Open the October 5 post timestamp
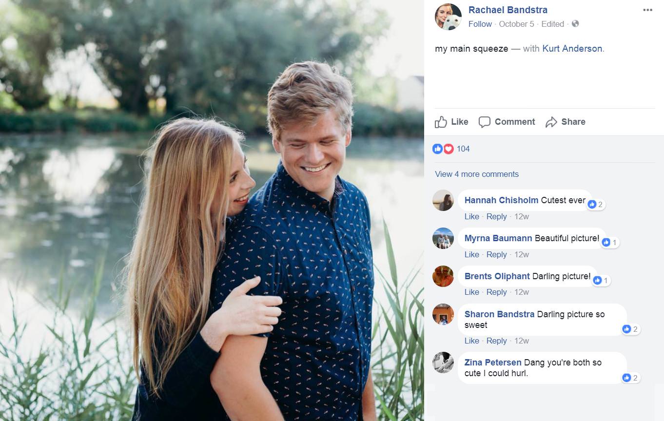 (517, 24)
